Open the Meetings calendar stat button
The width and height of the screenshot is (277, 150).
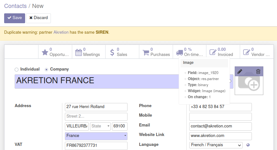click(89, 52)
